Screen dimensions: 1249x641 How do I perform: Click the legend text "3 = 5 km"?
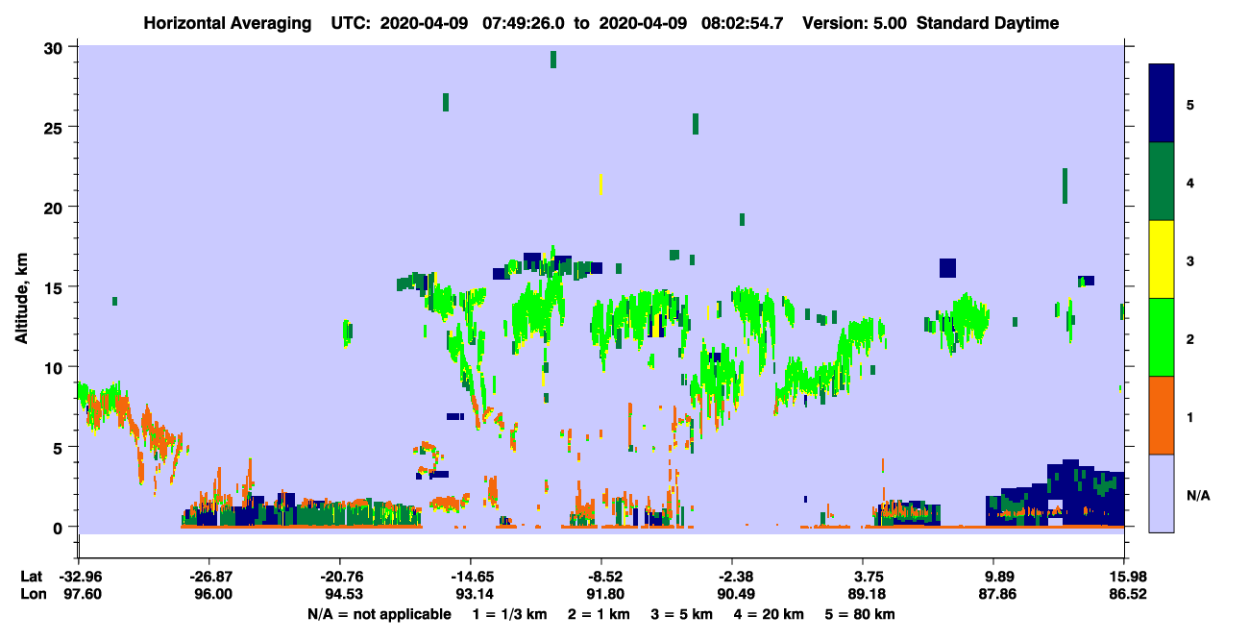pyautogui.click(x=683, y=614)
